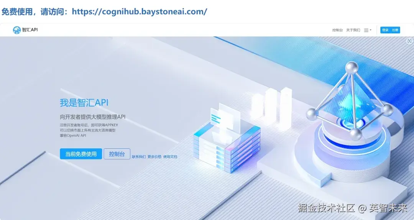414x220 pixels.
Task: Open the 控制台 navigation link
Action: pyautogui.click(x=337, y=30)
